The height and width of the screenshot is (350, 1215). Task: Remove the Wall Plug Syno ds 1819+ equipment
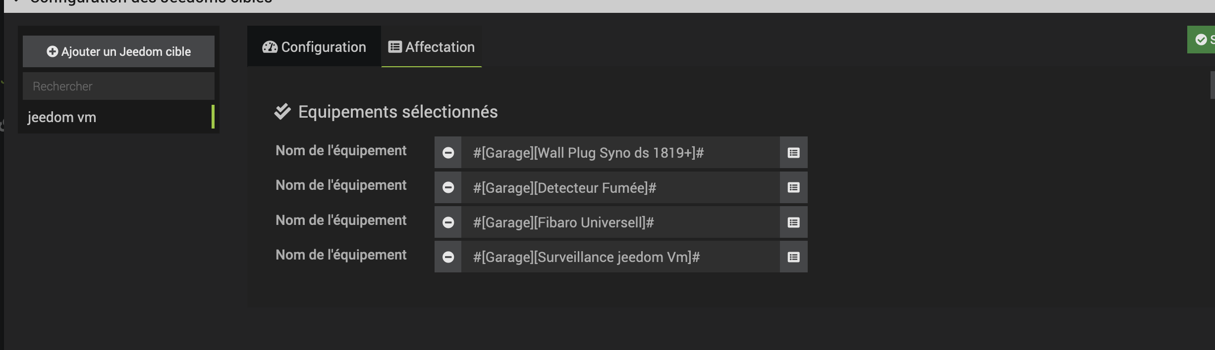tap(448, 153)
